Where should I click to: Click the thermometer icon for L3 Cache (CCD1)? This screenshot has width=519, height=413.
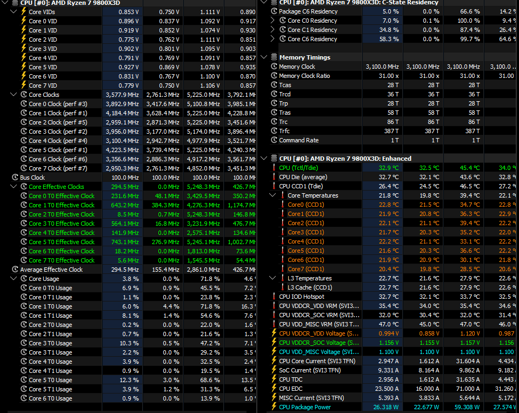(283, 287)
